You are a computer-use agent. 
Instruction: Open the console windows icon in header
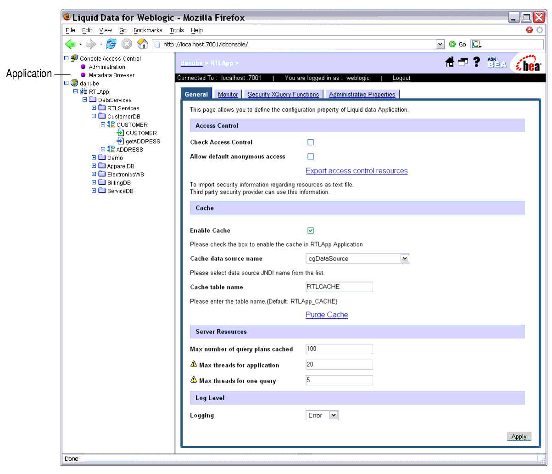463,62
